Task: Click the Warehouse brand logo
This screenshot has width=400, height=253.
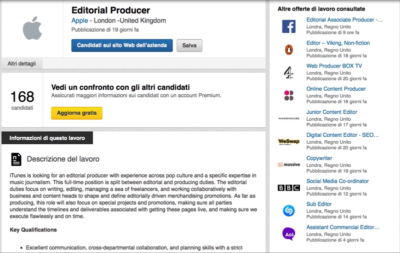Action: [x=288, y=119]
